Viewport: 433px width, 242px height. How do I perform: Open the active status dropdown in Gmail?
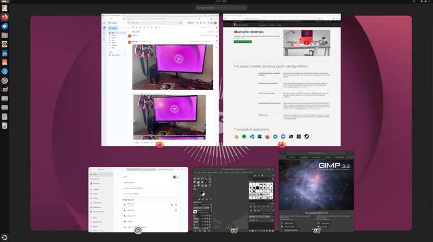191,23
